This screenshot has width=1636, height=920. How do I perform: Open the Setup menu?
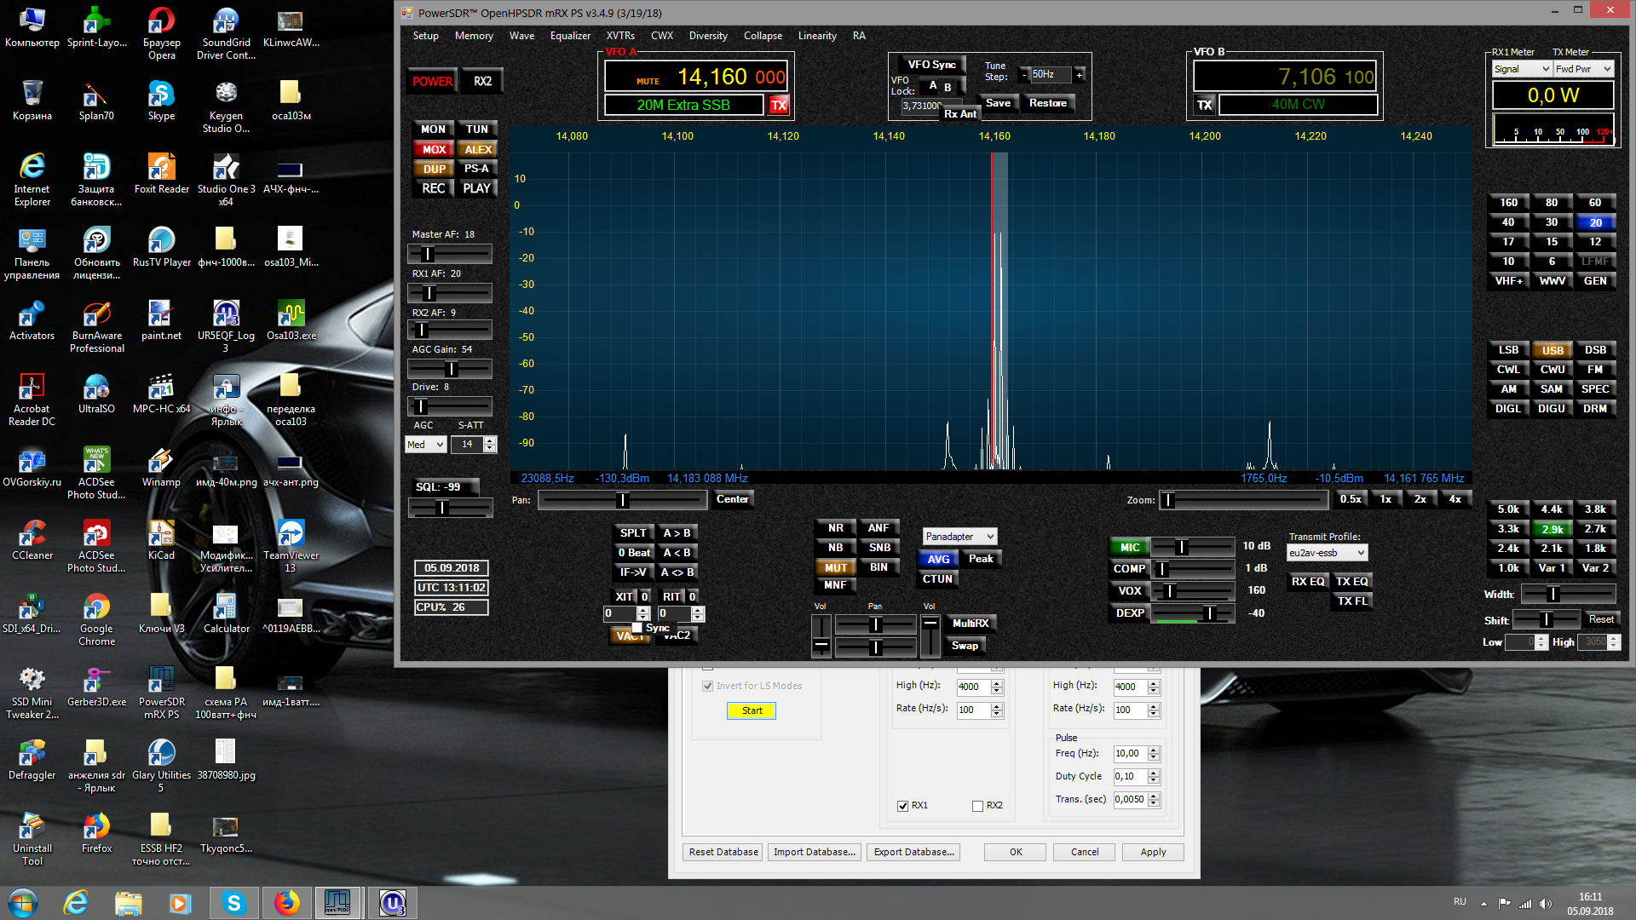point(425,36)
